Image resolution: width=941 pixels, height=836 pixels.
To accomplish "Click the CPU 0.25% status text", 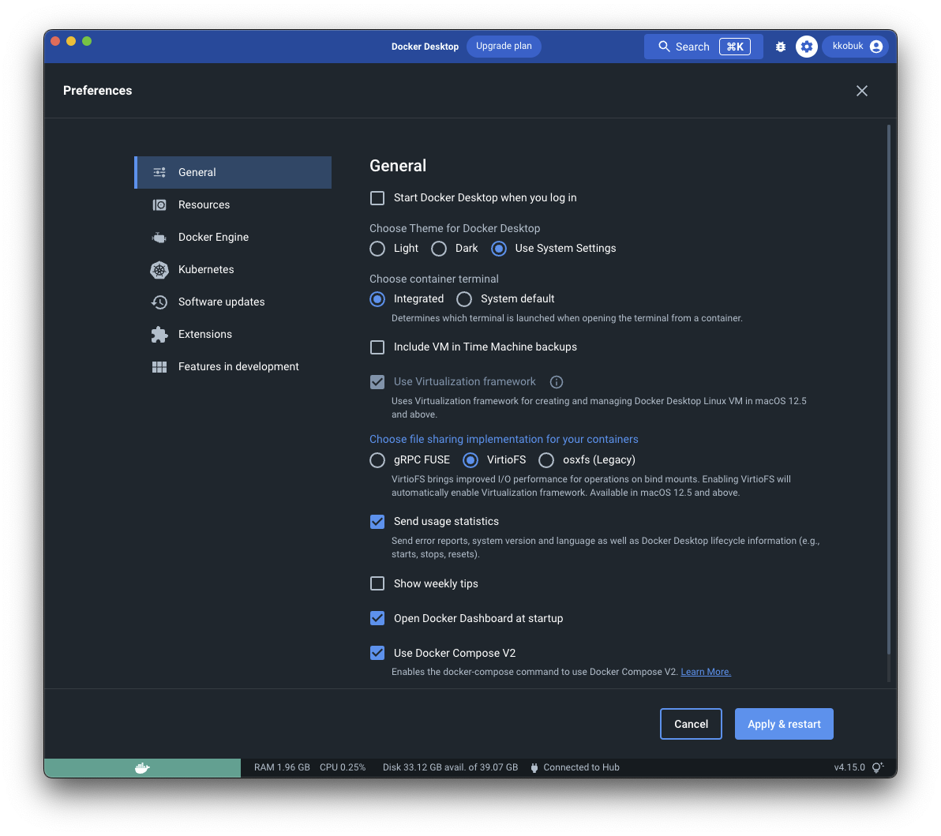I will [x=343, y=767].
